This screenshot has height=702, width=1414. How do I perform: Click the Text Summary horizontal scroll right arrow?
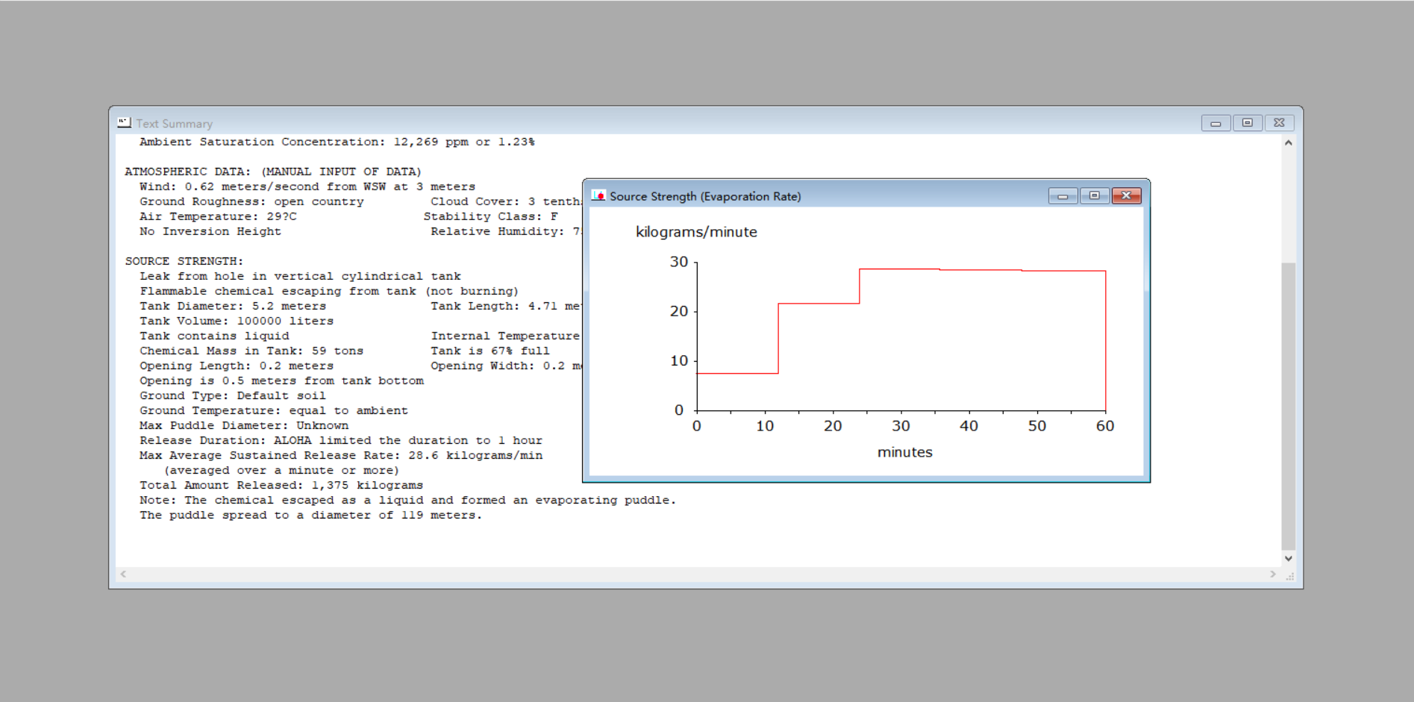click(x=1273, y=574)
